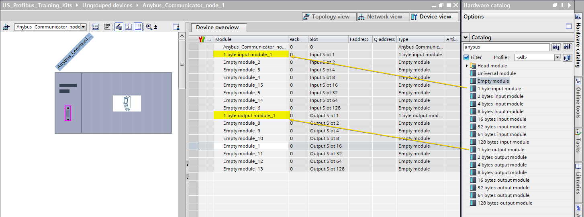This screenshot has width=584, height=217.
Task: Click the Anybus device image in graphic view
Action: pos(127,103)
